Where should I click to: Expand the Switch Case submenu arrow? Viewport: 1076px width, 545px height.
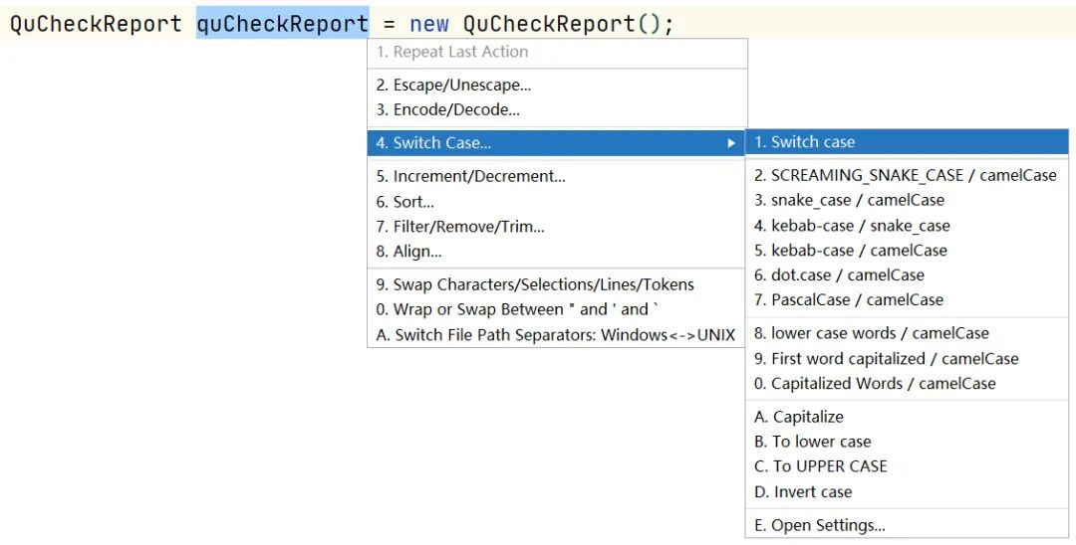point(731,143)
